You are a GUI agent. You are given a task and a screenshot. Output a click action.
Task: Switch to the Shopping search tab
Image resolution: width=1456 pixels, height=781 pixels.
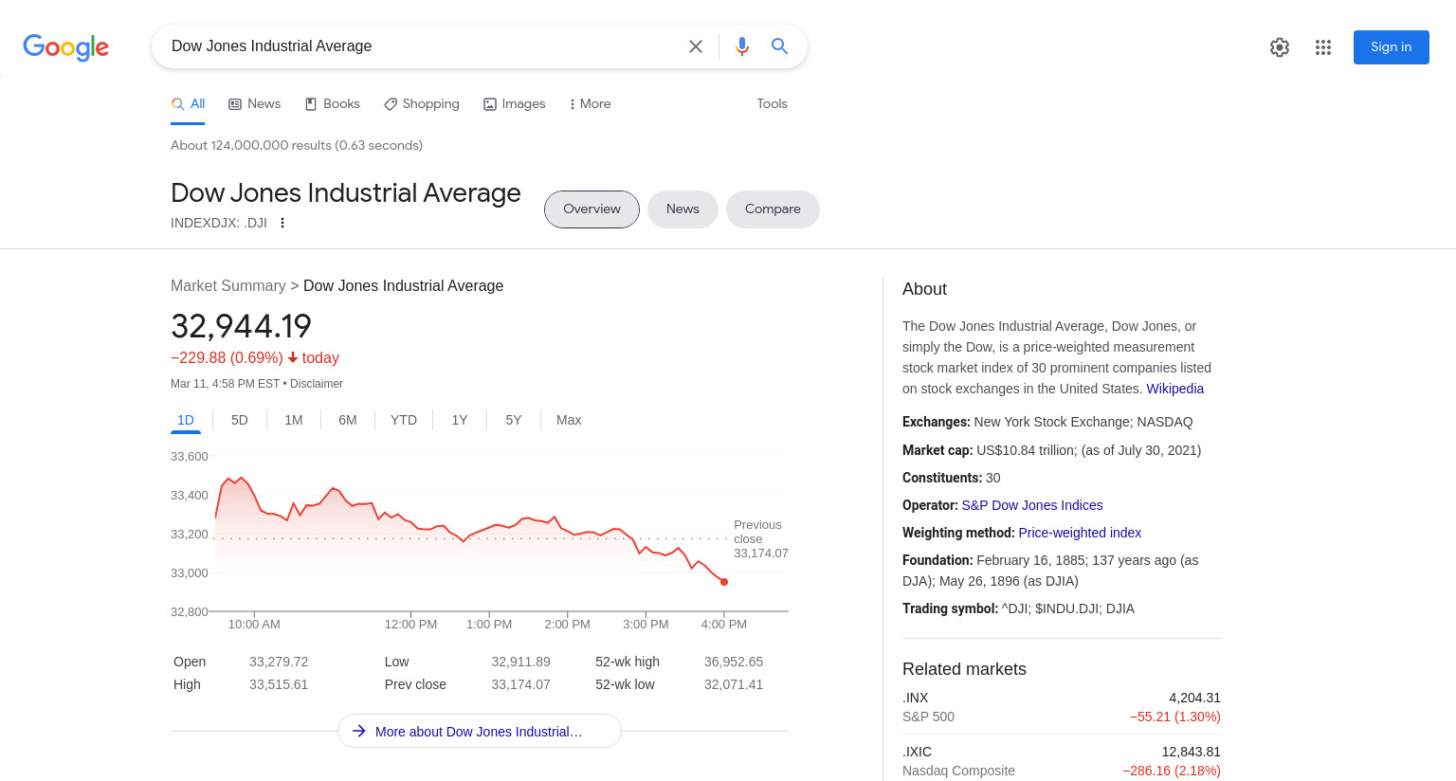point(421,104)
